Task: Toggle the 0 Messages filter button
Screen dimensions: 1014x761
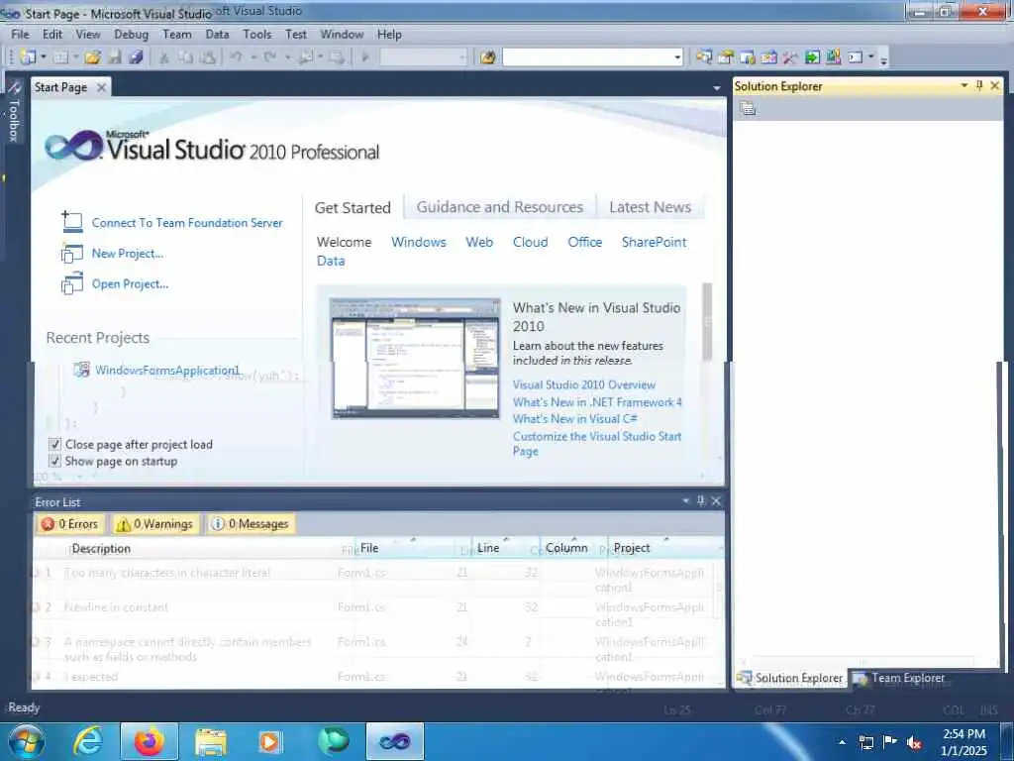Action: click(x=251, y=523)
